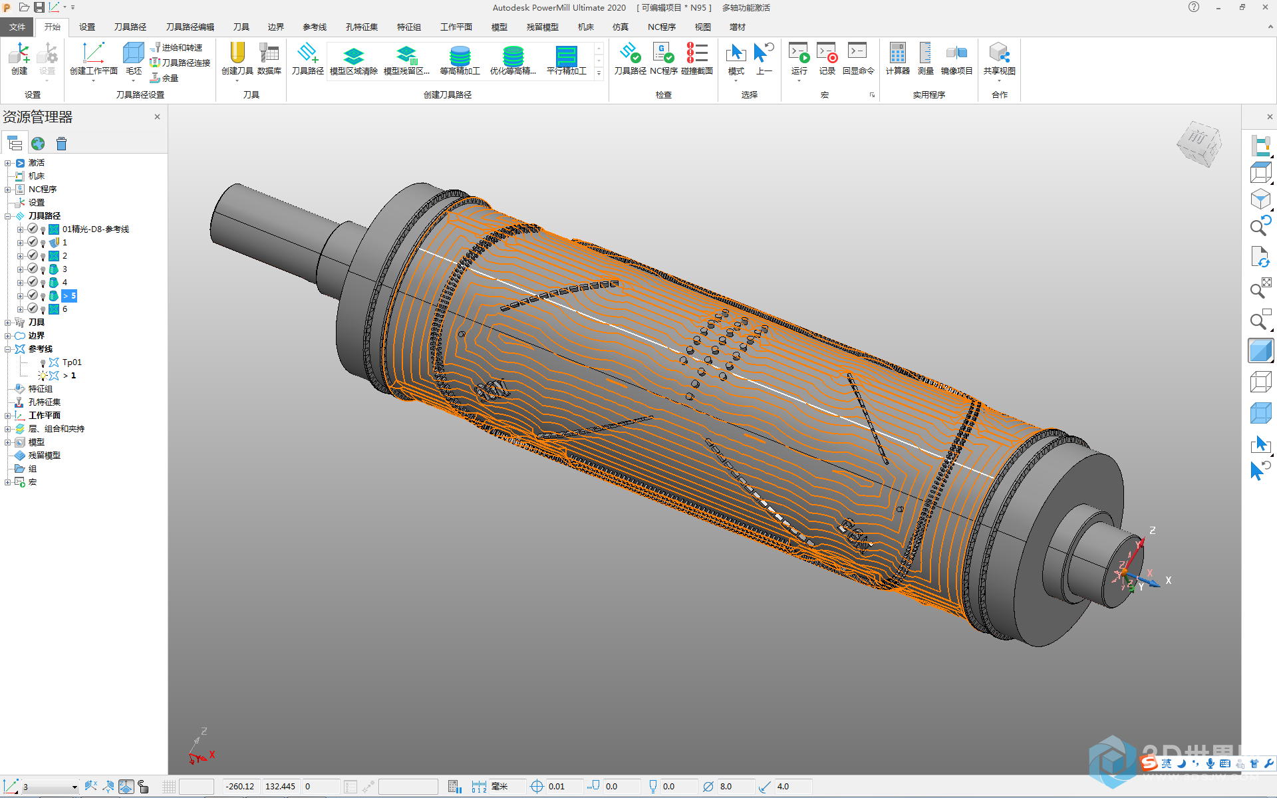The width and height of the screenshot is (1277, 798).
Task: Choose the 平行精加工 strategy
Action: [566, 60]
